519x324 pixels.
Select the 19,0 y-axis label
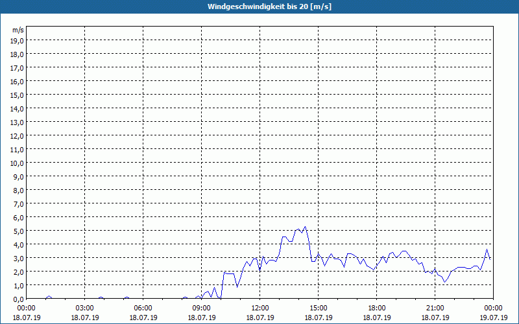click(x=18, y=40)
